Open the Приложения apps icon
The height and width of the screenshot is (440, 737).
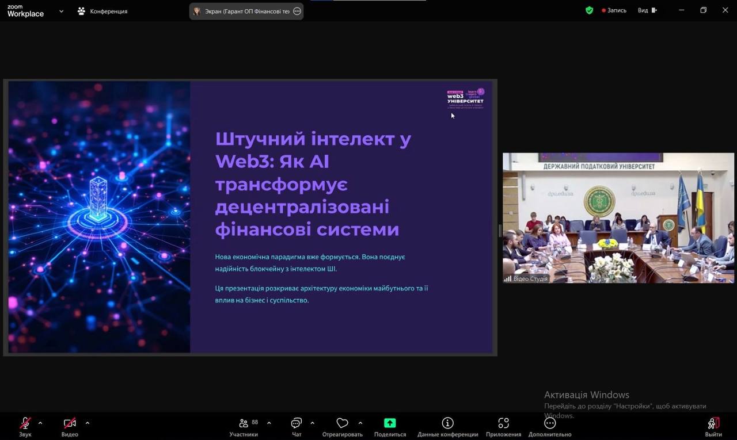[x=503, y=424]
